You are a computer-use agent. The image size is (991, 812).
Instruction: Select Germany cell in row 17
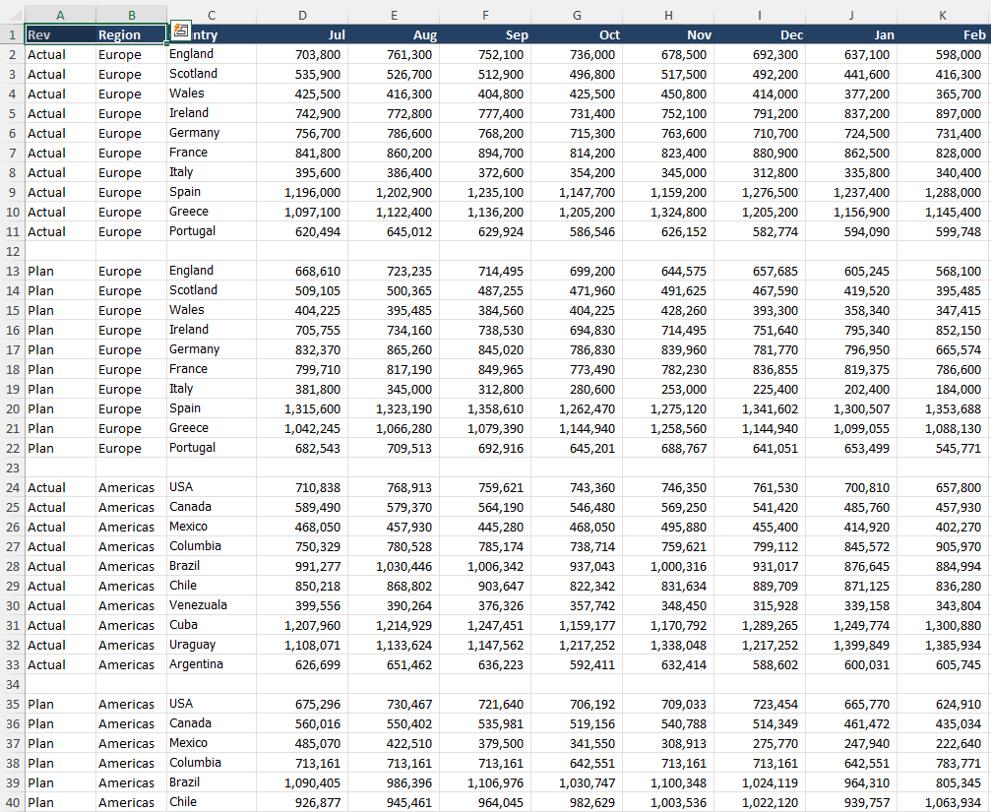pyautogui.click(x=212, y=349)
